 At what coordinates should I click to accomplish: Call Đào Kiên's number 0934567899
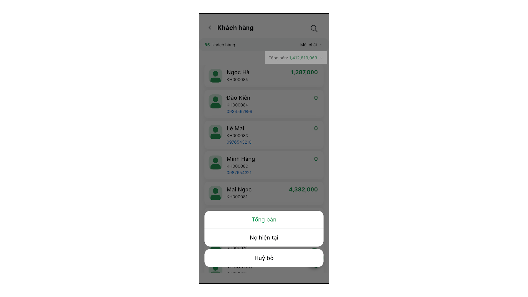click(x=239, y=112)
